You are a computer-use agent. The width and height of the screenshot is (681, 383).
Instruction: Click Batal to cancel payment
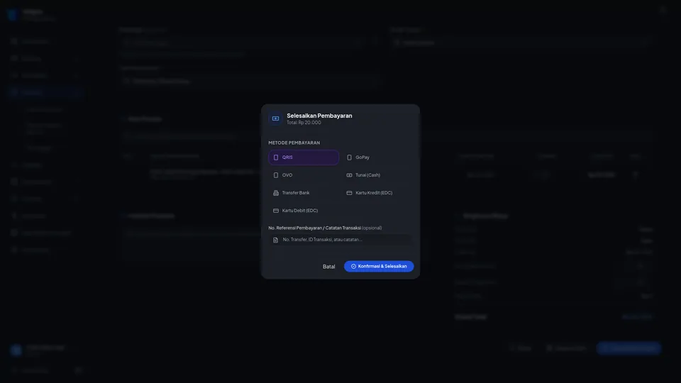coord(328,267)
